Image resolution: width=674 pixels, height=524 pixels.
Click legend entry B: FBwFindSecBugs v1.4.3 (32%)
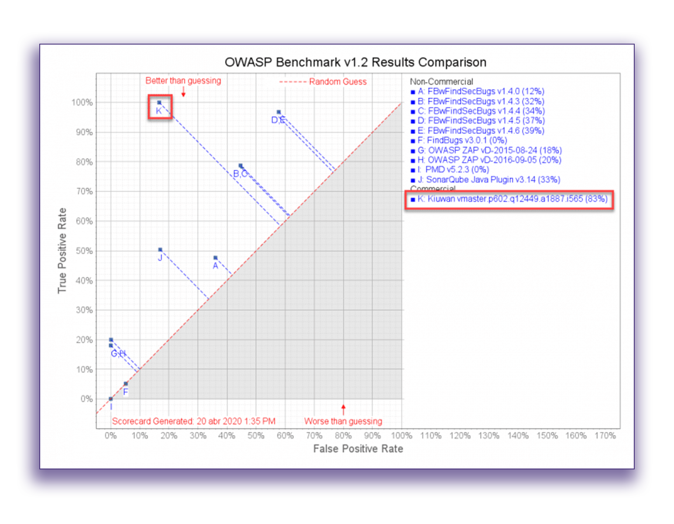click(478, 101)
